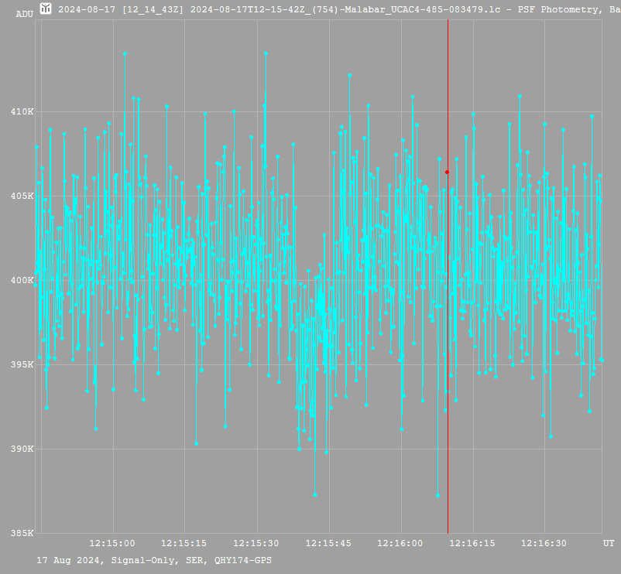
Task: Click the red selected data point marker
Action: (447, 172)
